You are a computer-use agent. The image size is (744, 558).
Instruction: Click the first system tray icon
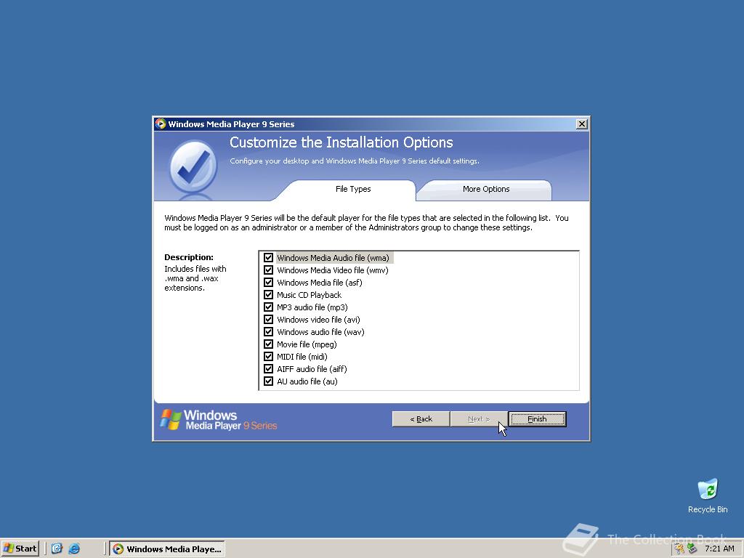pyautogui.click(x=679, y=549)
